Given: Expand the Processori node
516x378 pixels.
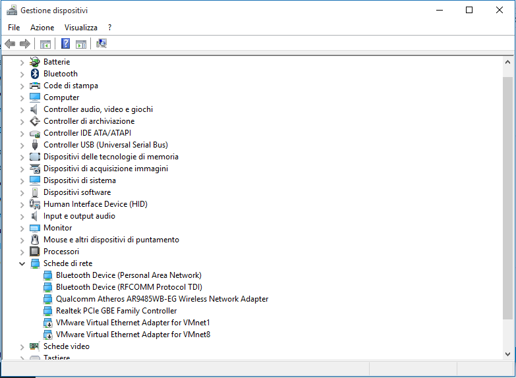Looking at the screenshot, I should pyautogui.click(x=22, y=252).
